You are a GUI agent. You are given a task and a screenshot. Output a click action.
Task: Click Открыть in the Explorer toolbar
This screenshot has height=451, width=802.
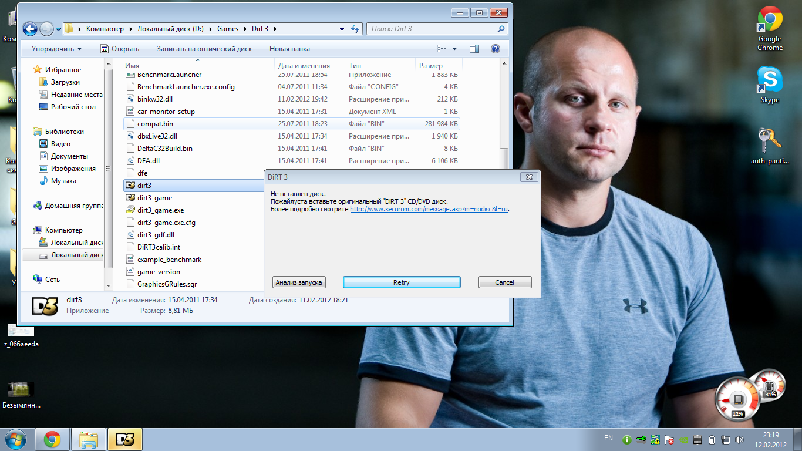pos(120,49)
